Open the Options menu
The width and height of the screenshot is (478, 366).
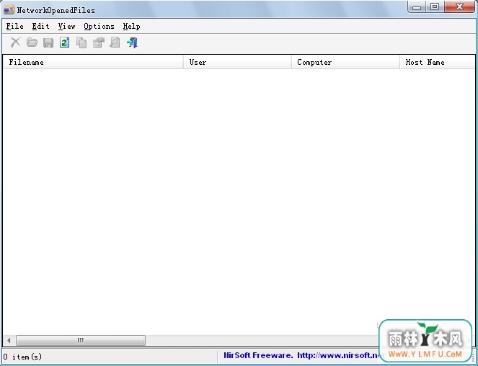(x=99, y=26)
